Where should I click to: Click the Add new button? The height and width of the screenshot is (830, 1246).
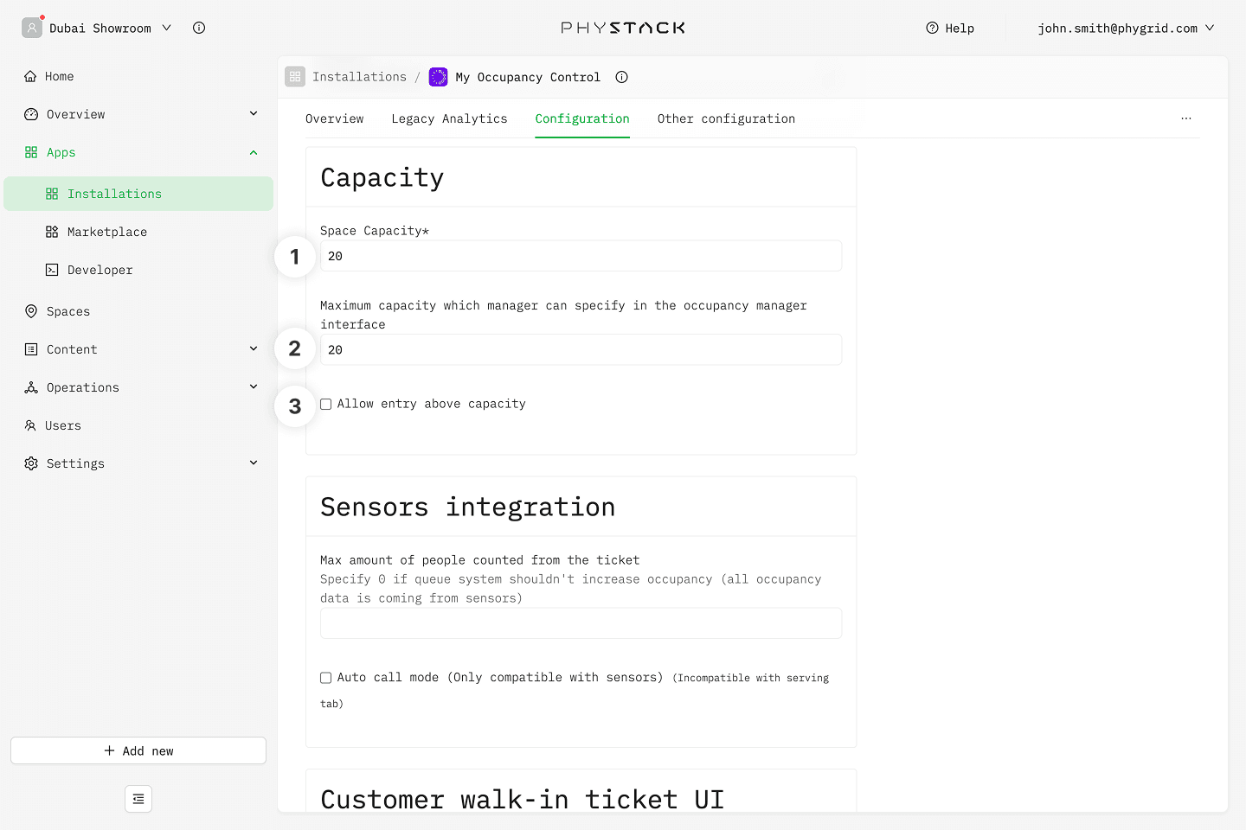click(138, 750)
